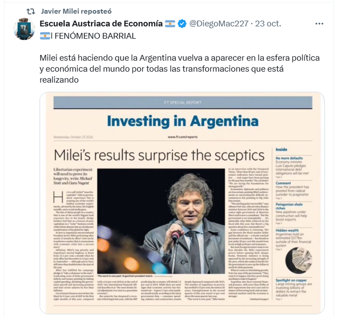338x316 pixels.
Task: Click the tweet text about Argentina
Action: click(179, 69)
